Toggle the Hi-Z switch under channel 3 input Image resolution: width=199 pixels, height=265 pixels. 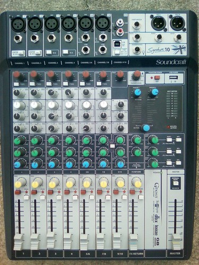(49, 52)
